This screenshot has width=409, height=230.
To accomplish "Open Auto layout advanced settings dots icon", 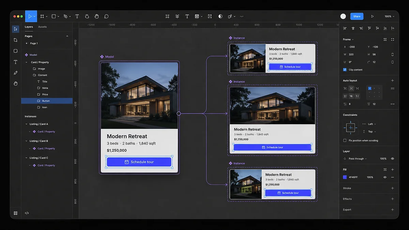I will pyautogui.click(x=392, y=89).
